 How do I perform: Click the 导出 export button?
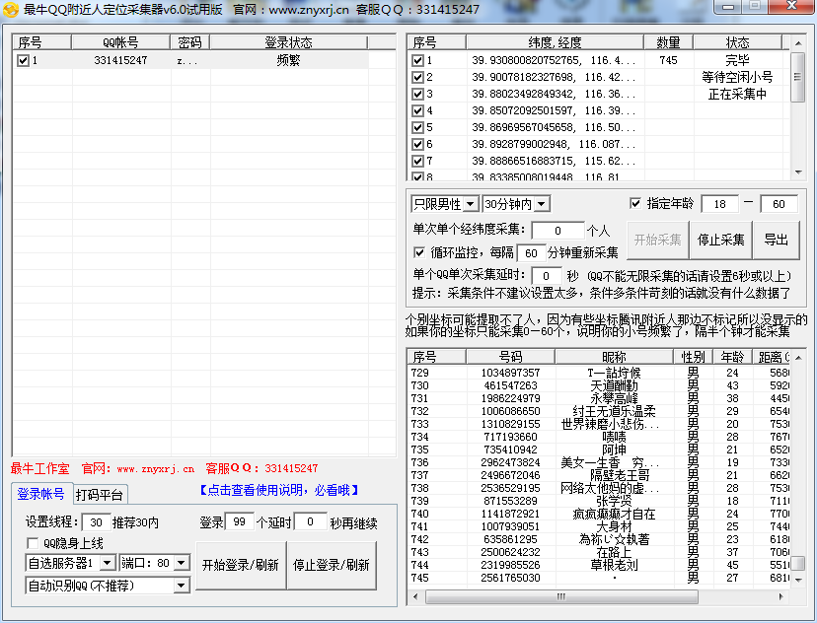[776, 240]
